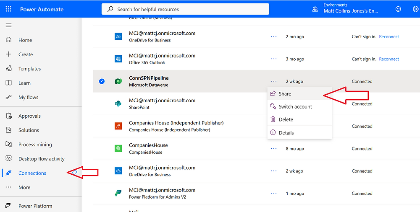Click the Home icon in sidebar

click(8, 40)
